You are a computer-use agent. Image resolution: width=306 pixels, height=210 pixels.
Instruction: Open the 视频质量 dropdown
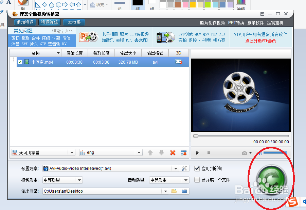coord(79,180)
